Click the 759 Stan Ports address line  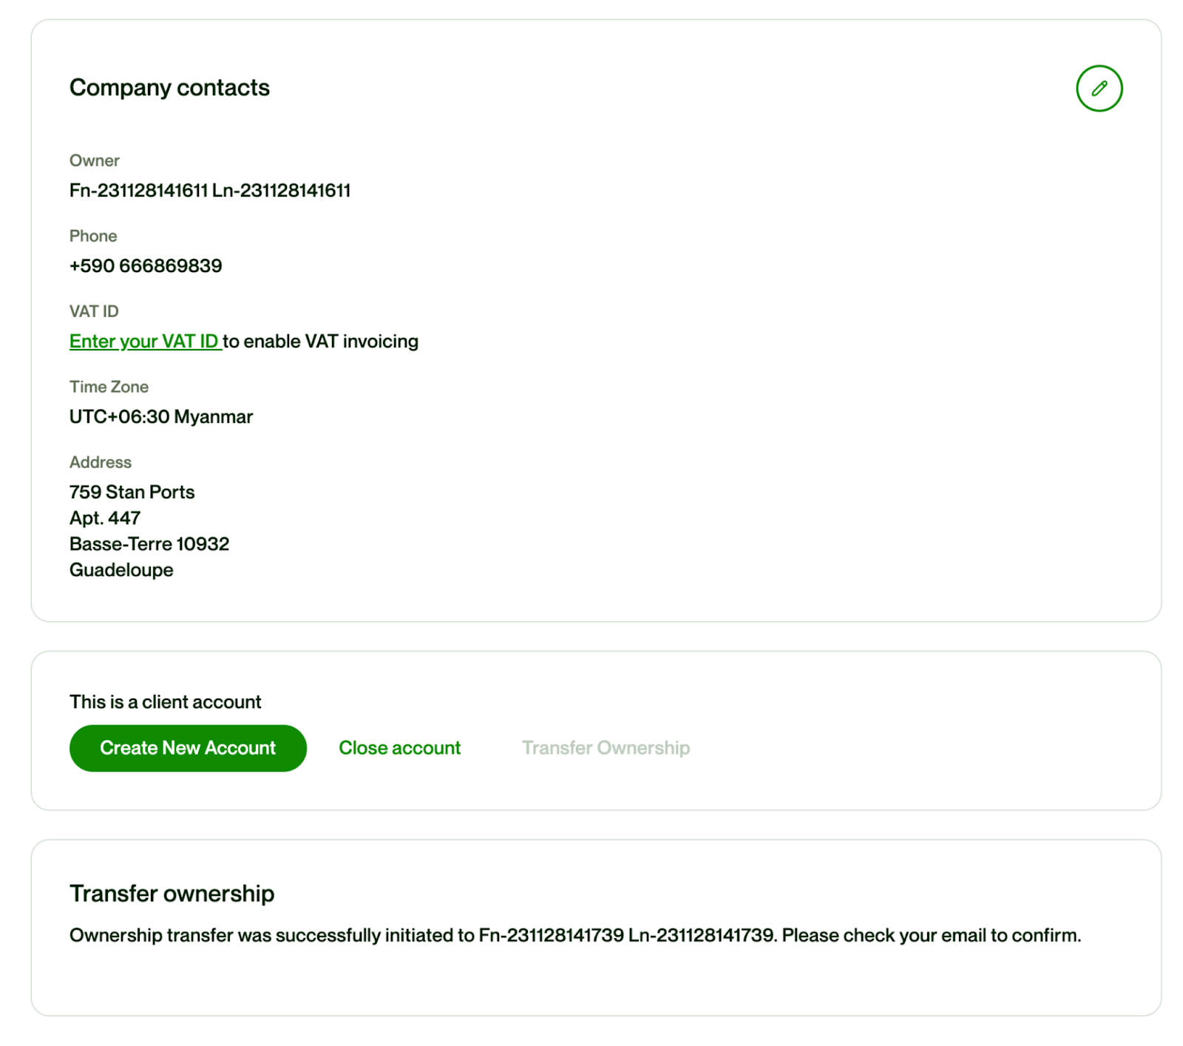click(132, 492)
